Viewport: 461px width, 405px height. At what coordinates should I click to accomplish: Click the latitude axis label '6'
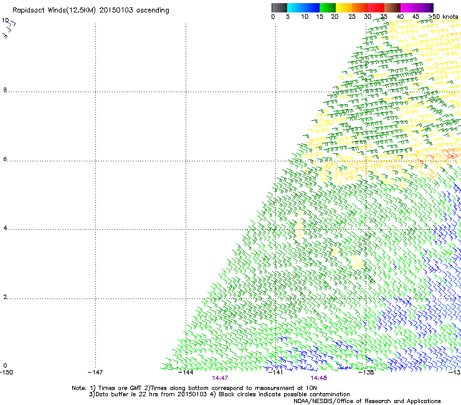click(5, 159)
